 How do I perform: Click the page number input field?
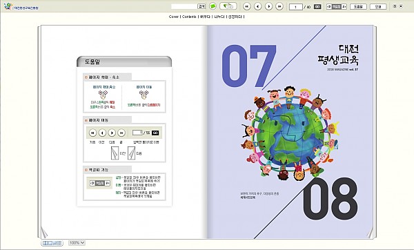[x=296, y=7]
